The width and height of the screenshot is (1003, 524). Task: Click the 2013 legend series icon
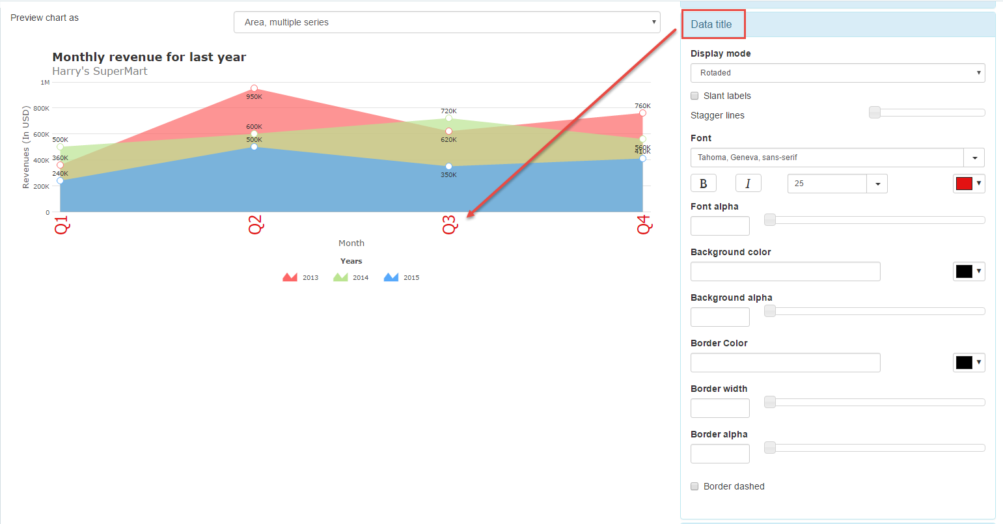290,277
